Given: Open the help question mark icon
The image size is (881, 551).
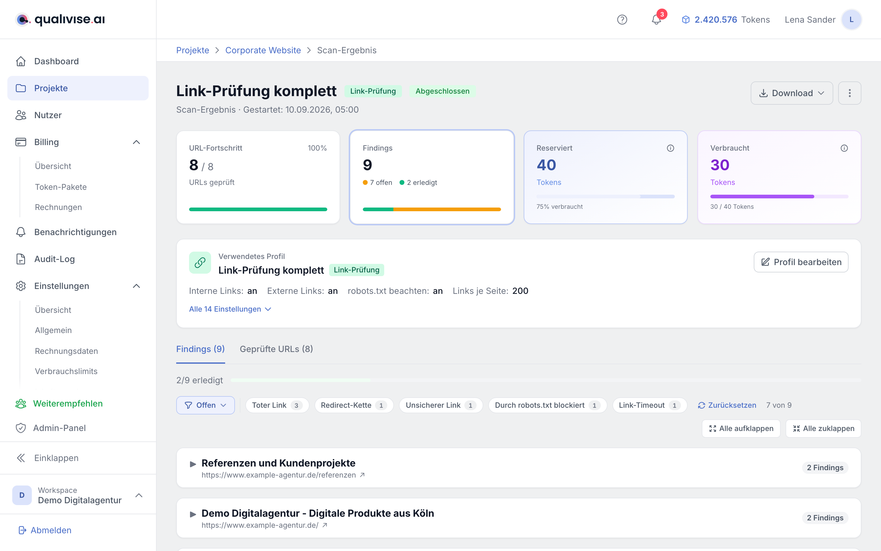Looking at the screenshot, I should (x=622, y=20).
